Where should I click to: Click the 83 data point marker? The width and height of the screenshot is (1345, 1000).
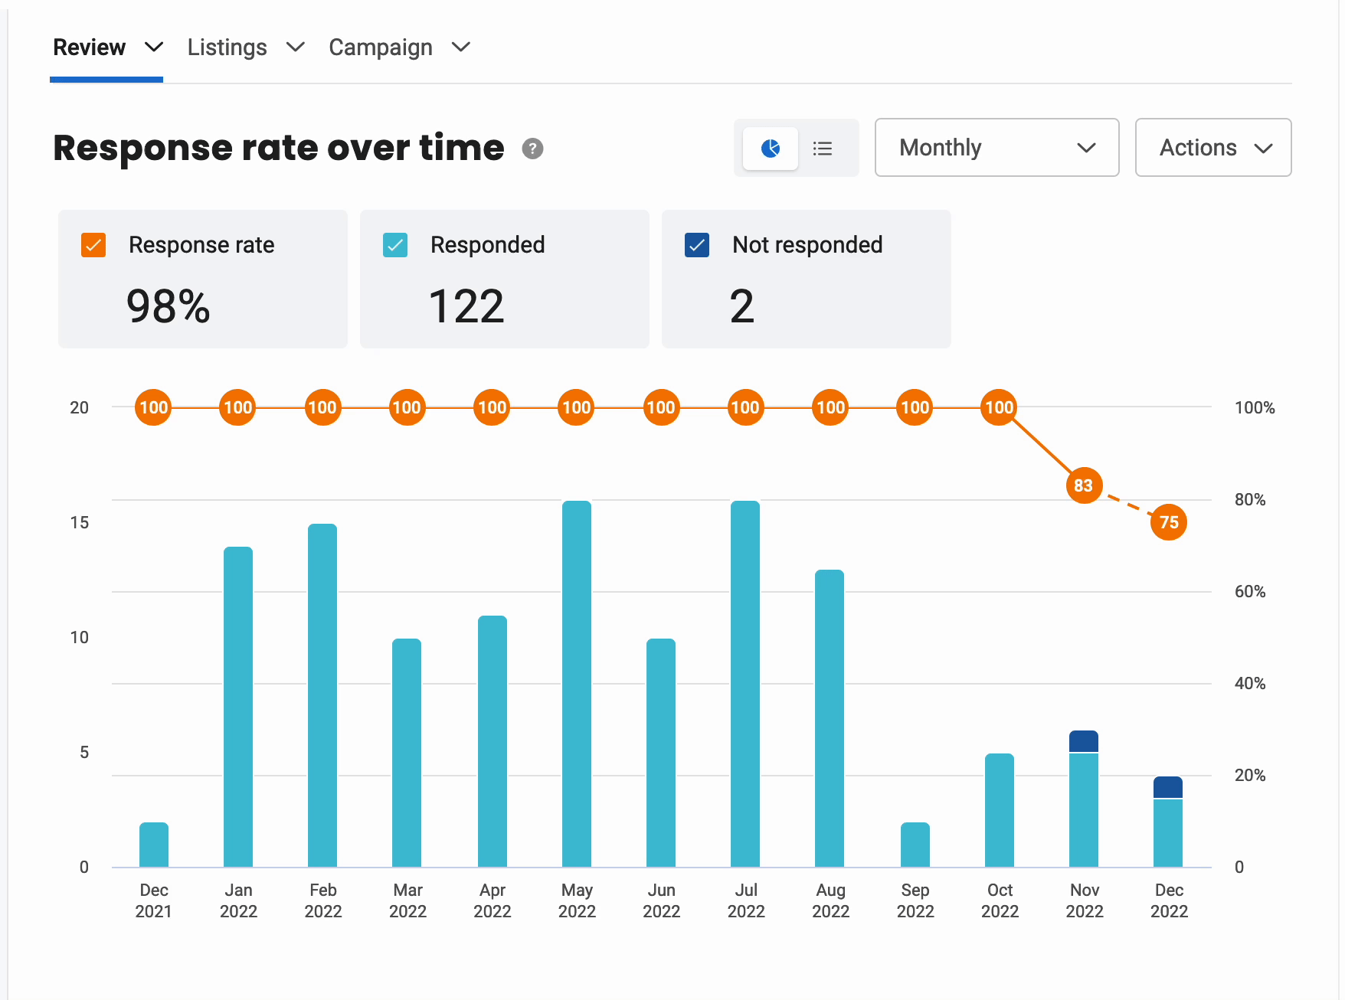[x=1084, y=485]
